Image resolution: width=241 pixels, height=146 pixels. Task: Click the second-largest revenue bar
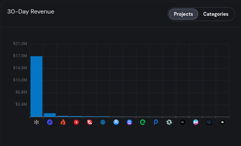pyautogui.click(x=50, y=115)
